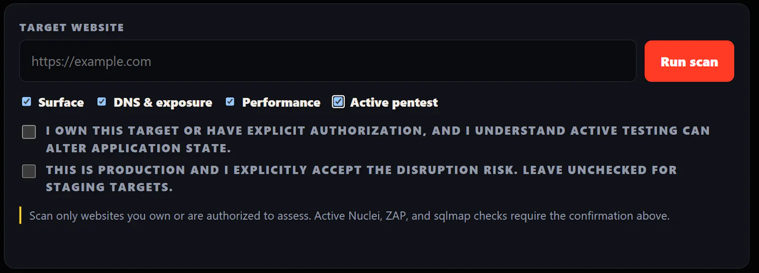Tick the explicit authorization confirmation checkbox
Image resolution: width=759 pixels, height=273 pixels.
click(x=29, y=132)
